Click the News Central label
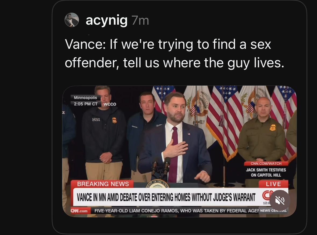Viewport: 317px width, 235px height. [x=273, y=211]
